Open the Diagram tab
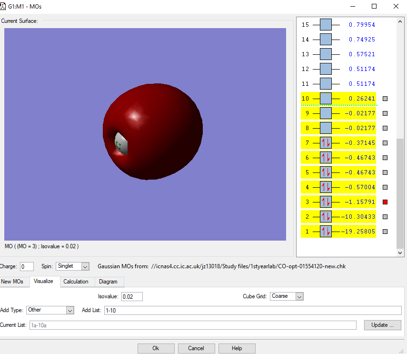Viewport: 407px width, 354px height. click(x=108, y=282)
